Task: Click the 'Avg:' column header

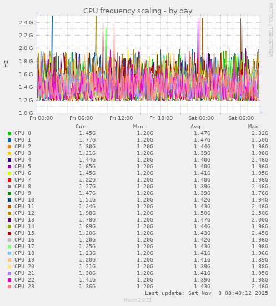Action: click(x=197, y=127)
